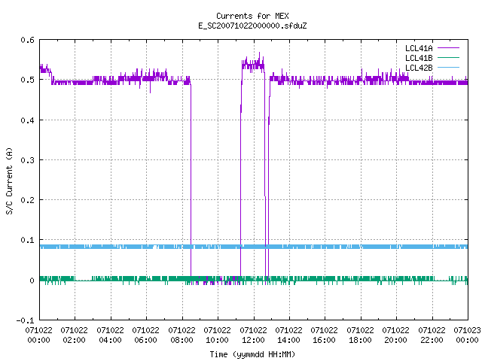The height and width of the screenshot is (361, 482).
Task: Click the y-axis tick value 0.5
Action: coord(27,80)
